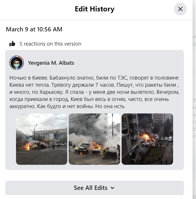Image resolution: width=196 pixels, height=199 pixels.
Task: Click the dimmed page strip beside the dialog
Action: [194, 99]
